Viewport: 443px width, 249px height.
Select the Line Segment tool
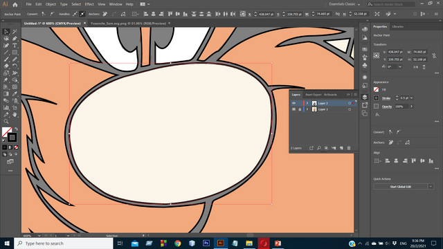point(6,53)
